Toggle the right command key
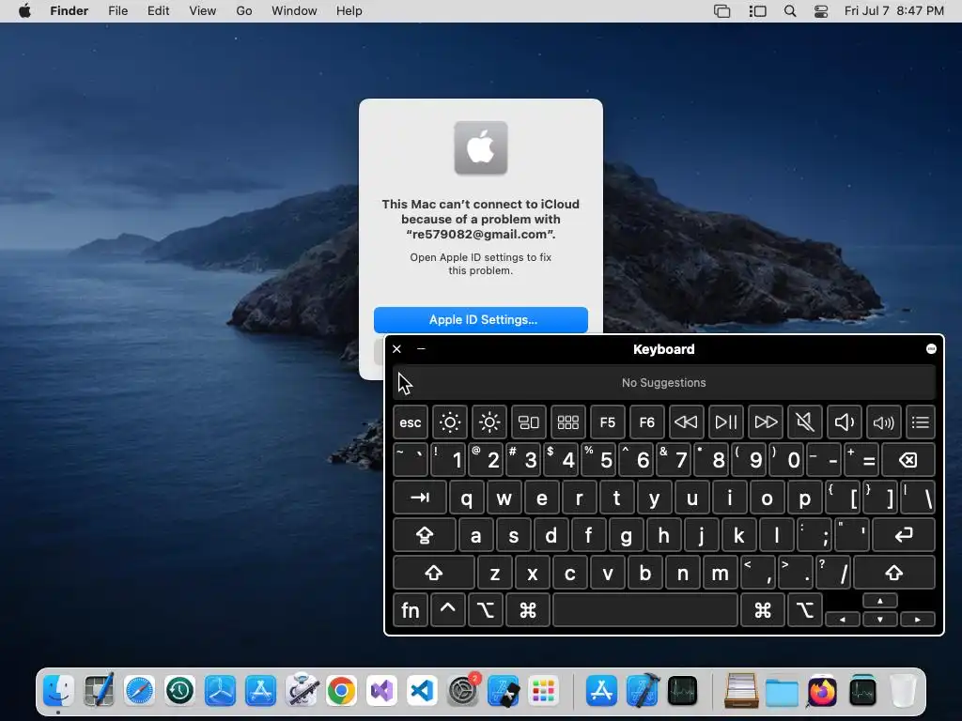 click(763, 610)
